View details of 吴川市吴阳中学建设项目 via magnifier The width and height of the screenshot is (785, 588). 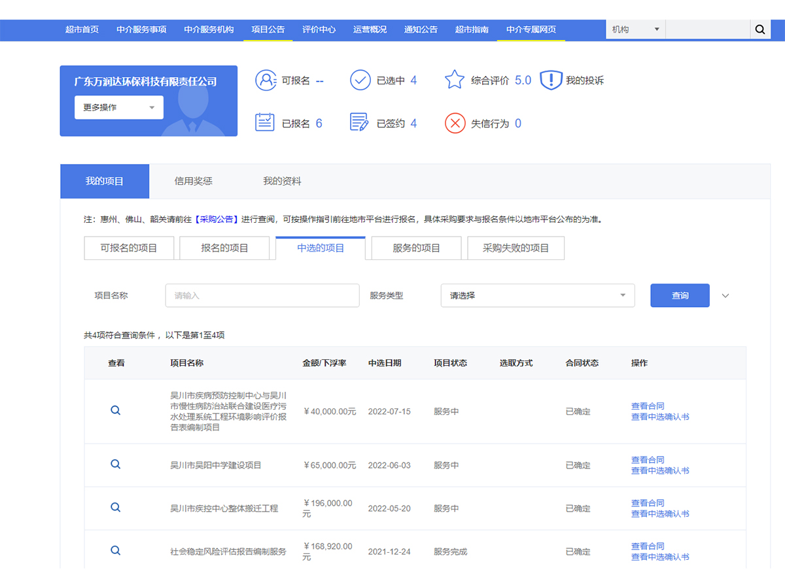pyautogui.click(x=116, y=465)
